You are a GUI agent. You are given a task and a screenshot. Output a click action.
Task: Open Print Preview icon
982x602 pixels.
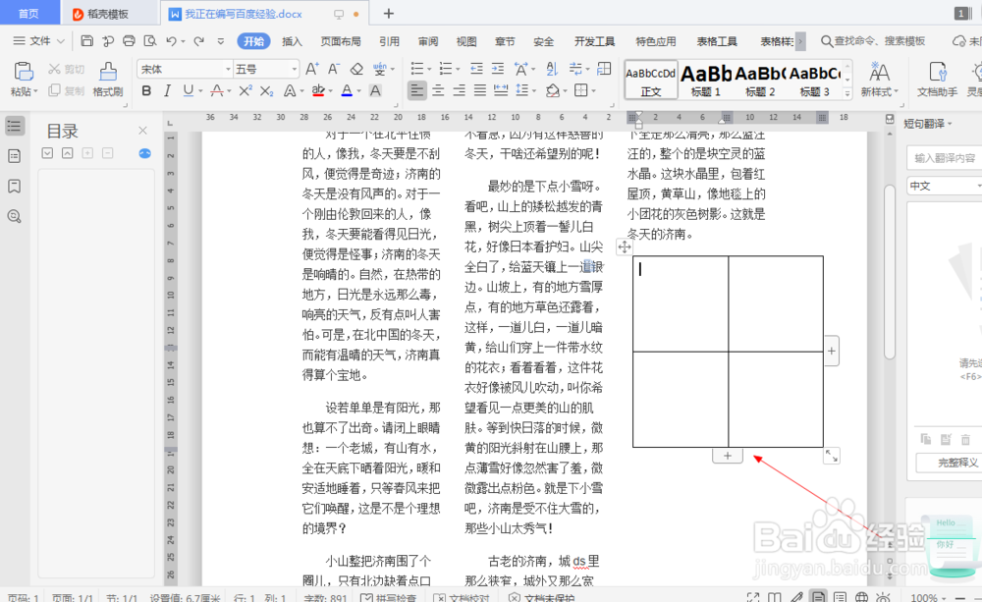click(149, 41)
